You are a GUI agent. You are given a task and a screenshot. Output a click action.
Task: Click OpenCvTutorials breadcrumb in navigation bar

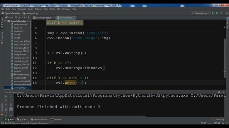tap(11, 13)
